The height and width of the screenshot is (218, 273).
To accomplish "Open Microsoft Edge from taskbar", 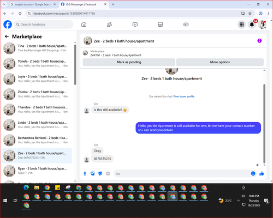I will pos(26,188).
